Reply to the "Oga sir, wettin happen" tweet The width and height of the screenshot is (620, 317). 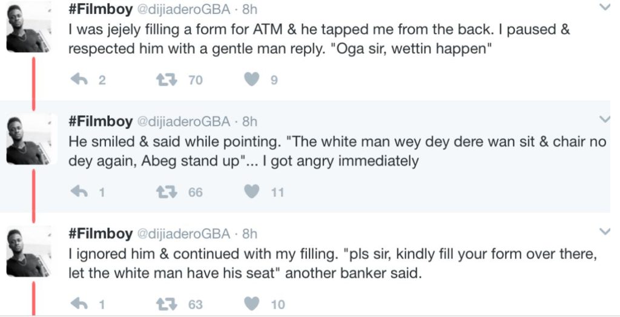pos(79,79)
